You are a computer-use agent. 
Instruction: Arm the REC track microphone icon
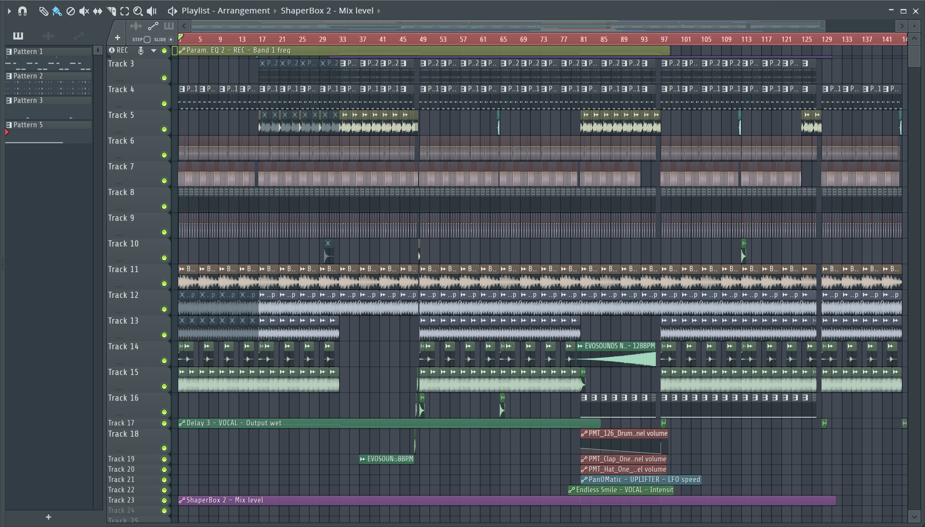coord(141,50)
